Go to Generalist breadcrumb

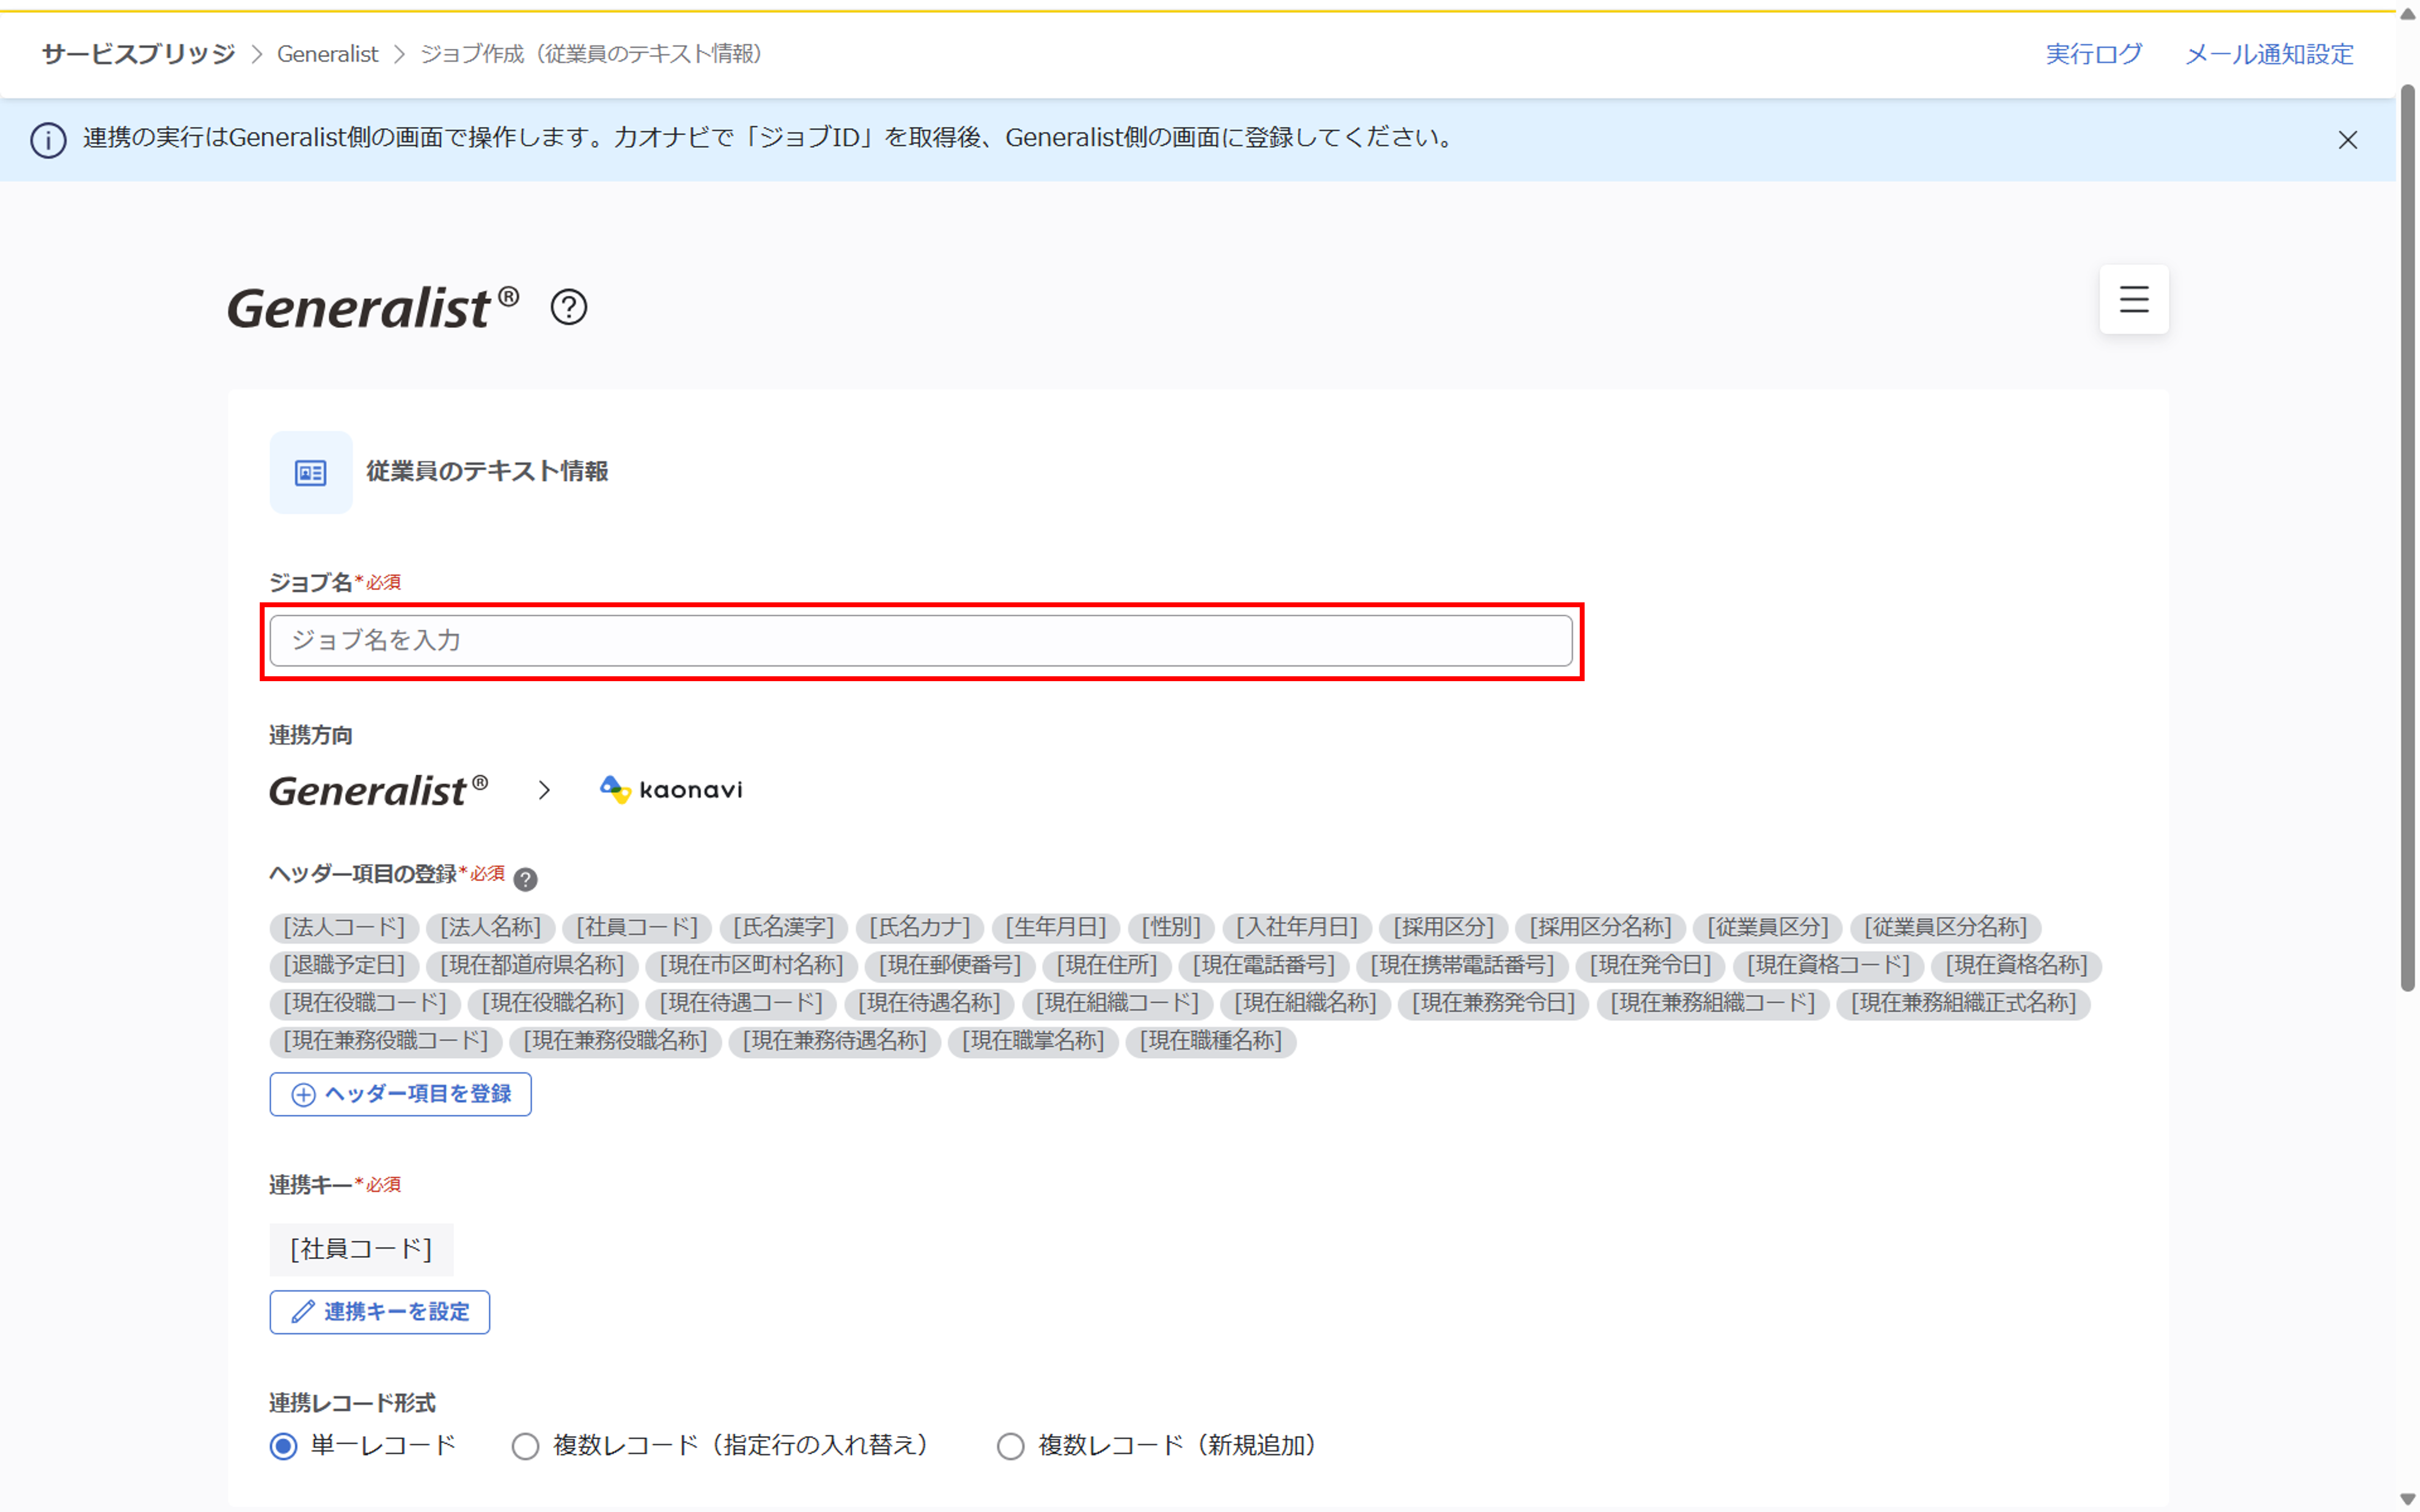coord(328,54)
